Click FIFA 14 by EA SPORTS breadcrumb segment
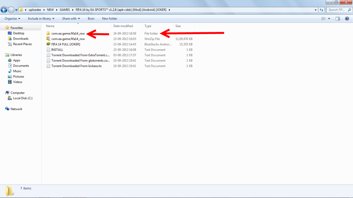Screen dimensions: 353x198 [121, 10]
